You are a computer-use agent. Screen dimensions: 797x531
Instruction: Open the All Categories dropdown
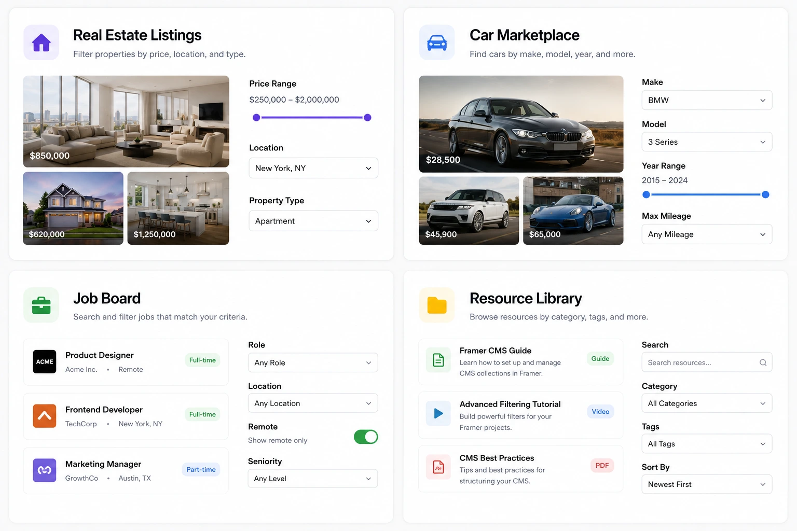point(707,403)
